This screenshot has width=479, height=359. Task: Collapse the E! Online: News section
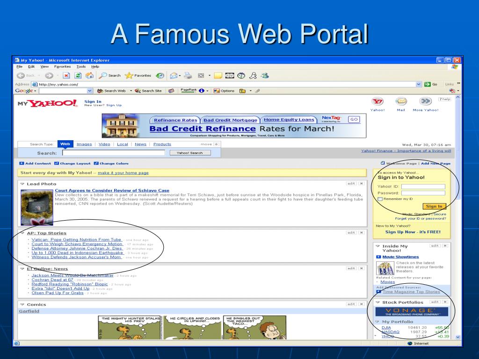pos(22,269)
